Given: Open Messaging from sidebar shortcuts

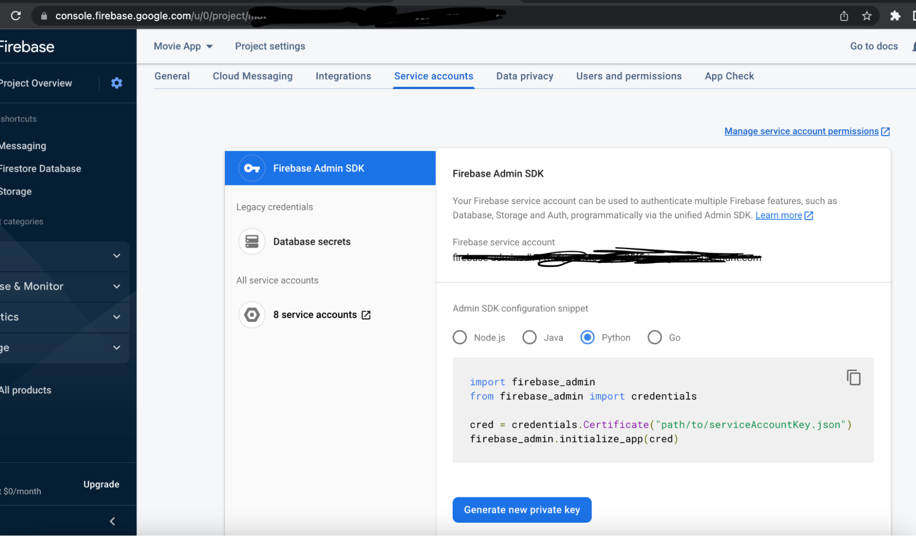Looking at the screenshot, I should click(23, 146).
